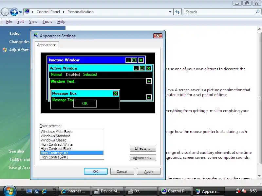The image size is (262, 196).
Task: Click the Forward navigation arrow button
Action: (x=14, y=12)
